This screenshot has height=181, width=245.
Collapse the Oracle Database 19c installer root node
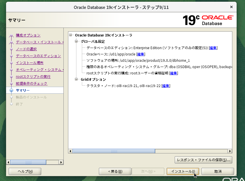pyautogui.click(x=71, y=35)
